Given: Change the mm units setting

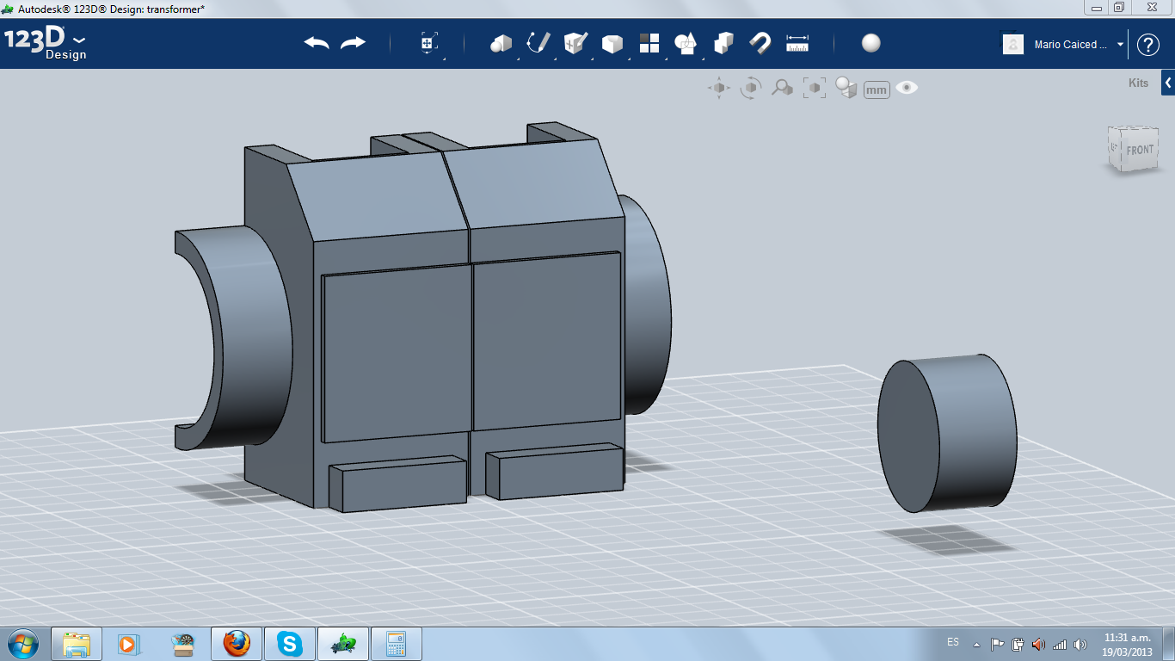Looking at the screenshot, I should tap(877, 90).
